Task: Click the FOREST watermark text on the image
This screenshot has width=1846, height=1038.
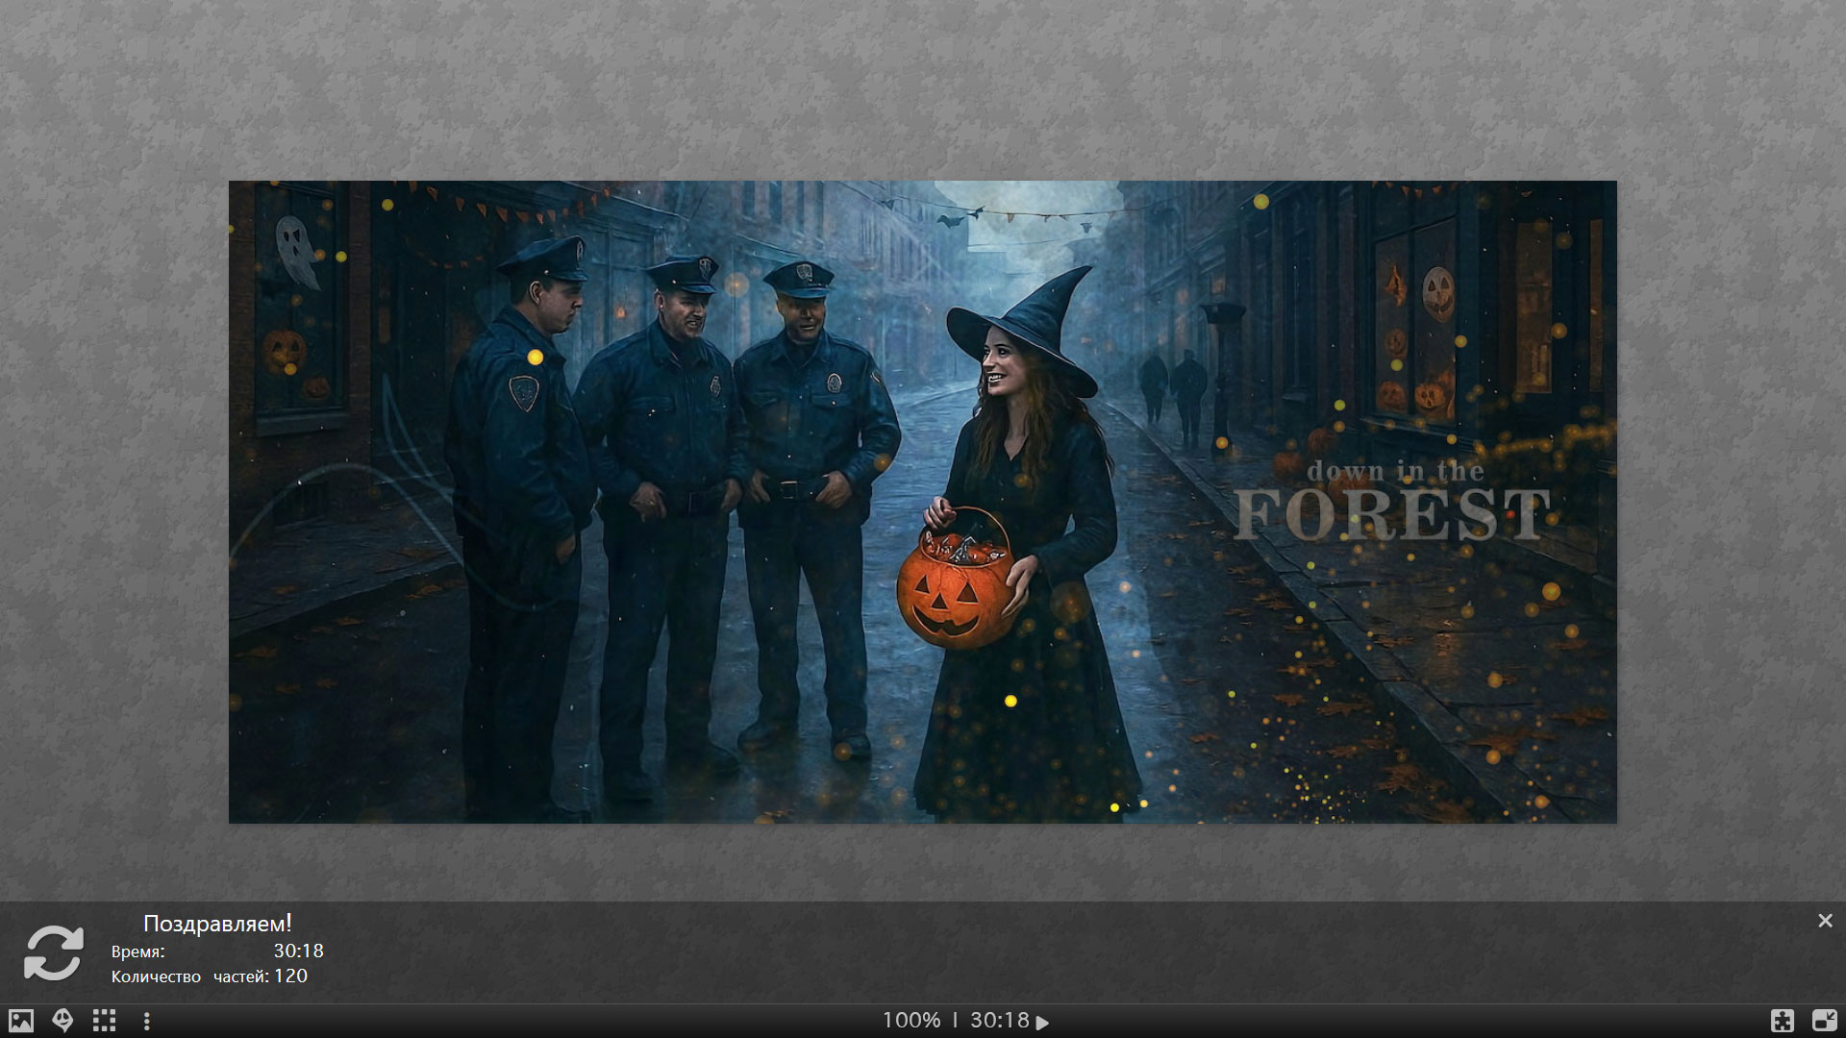Action: point(1392,515)
